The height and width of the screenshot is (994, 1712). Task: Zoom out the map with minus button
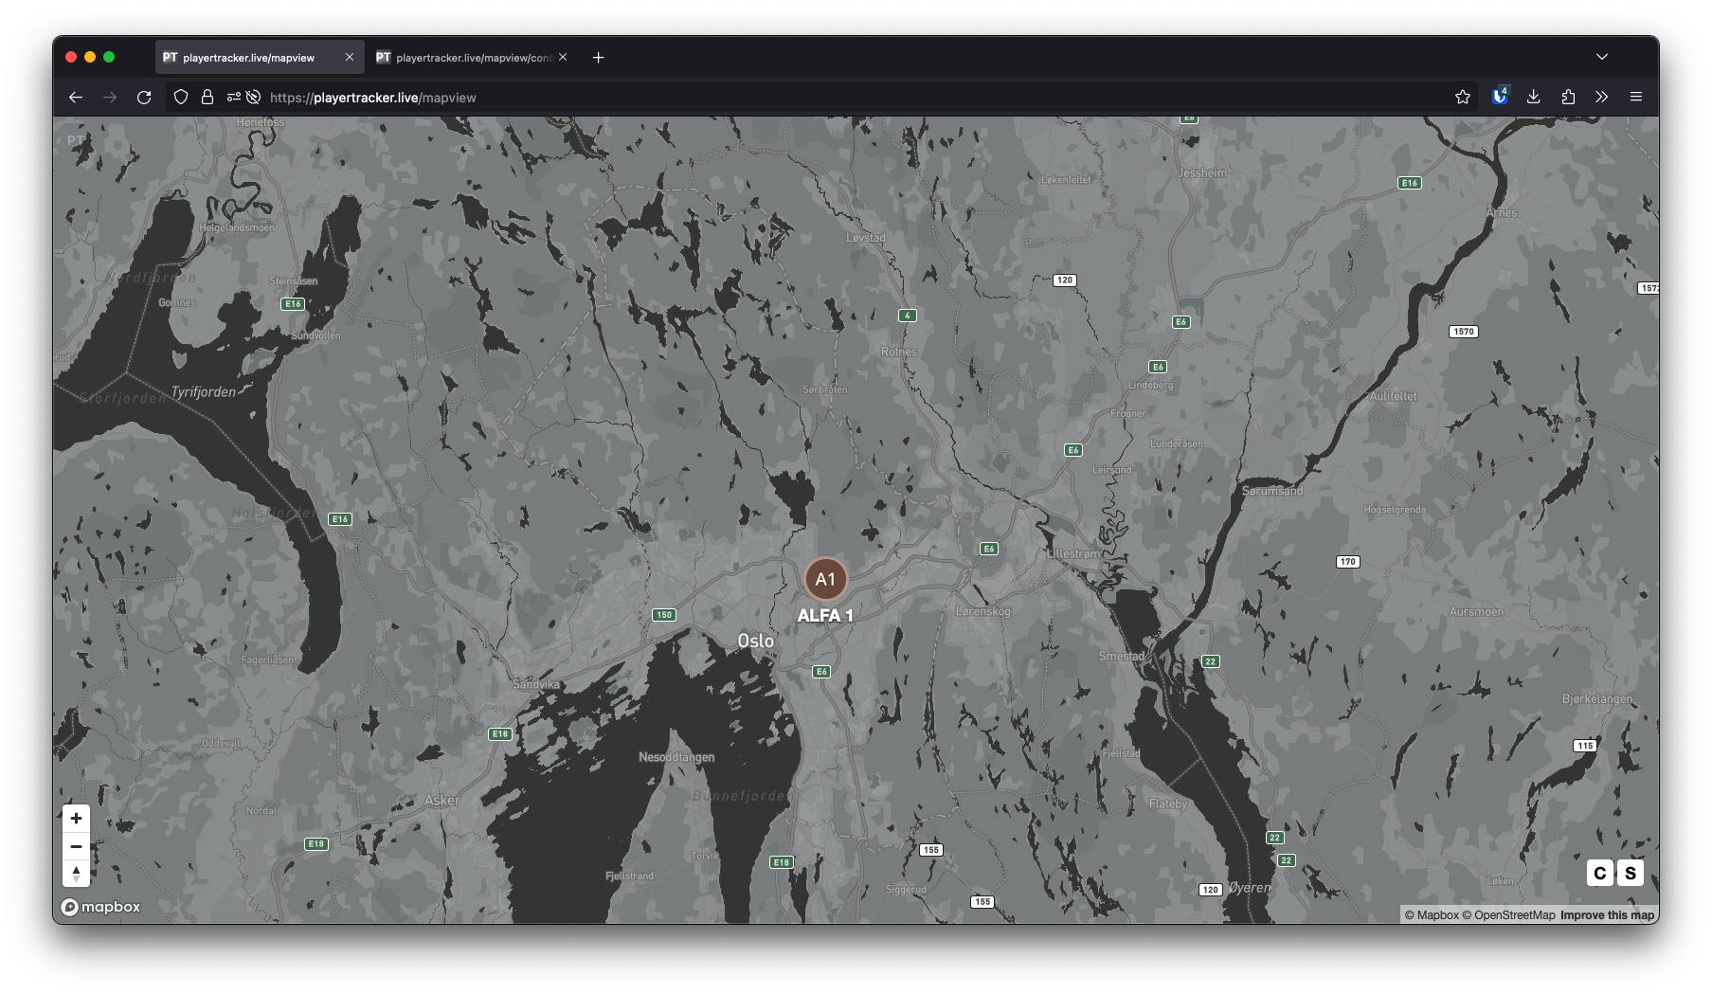coord(76,846)
